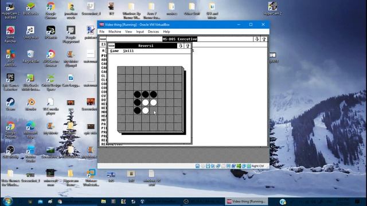Open the BlueStacks desktop shortcut
The height and width of the screenshot is (206, 367).
(x=30, y=9)
